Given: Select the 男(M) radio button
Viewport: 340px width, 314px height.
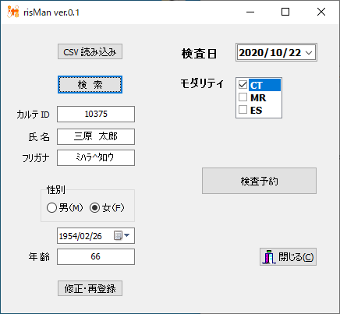Looking at the screenshot, I should (51, 207).
